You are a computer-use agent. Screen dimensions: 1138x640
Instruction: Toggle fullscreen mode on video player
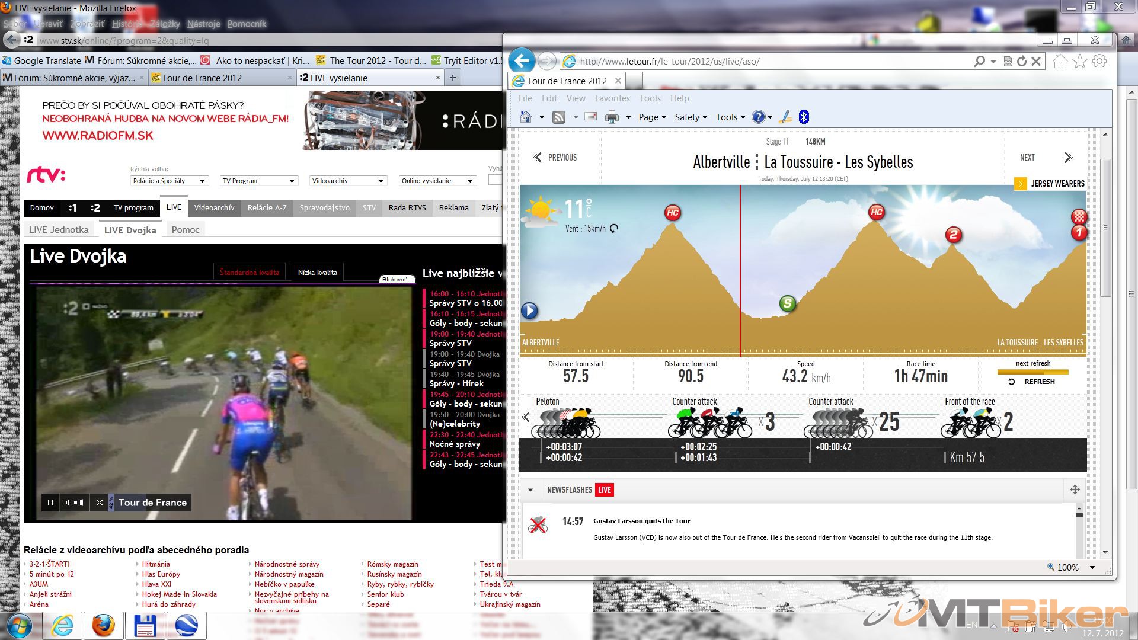click(x=100, y=503)
